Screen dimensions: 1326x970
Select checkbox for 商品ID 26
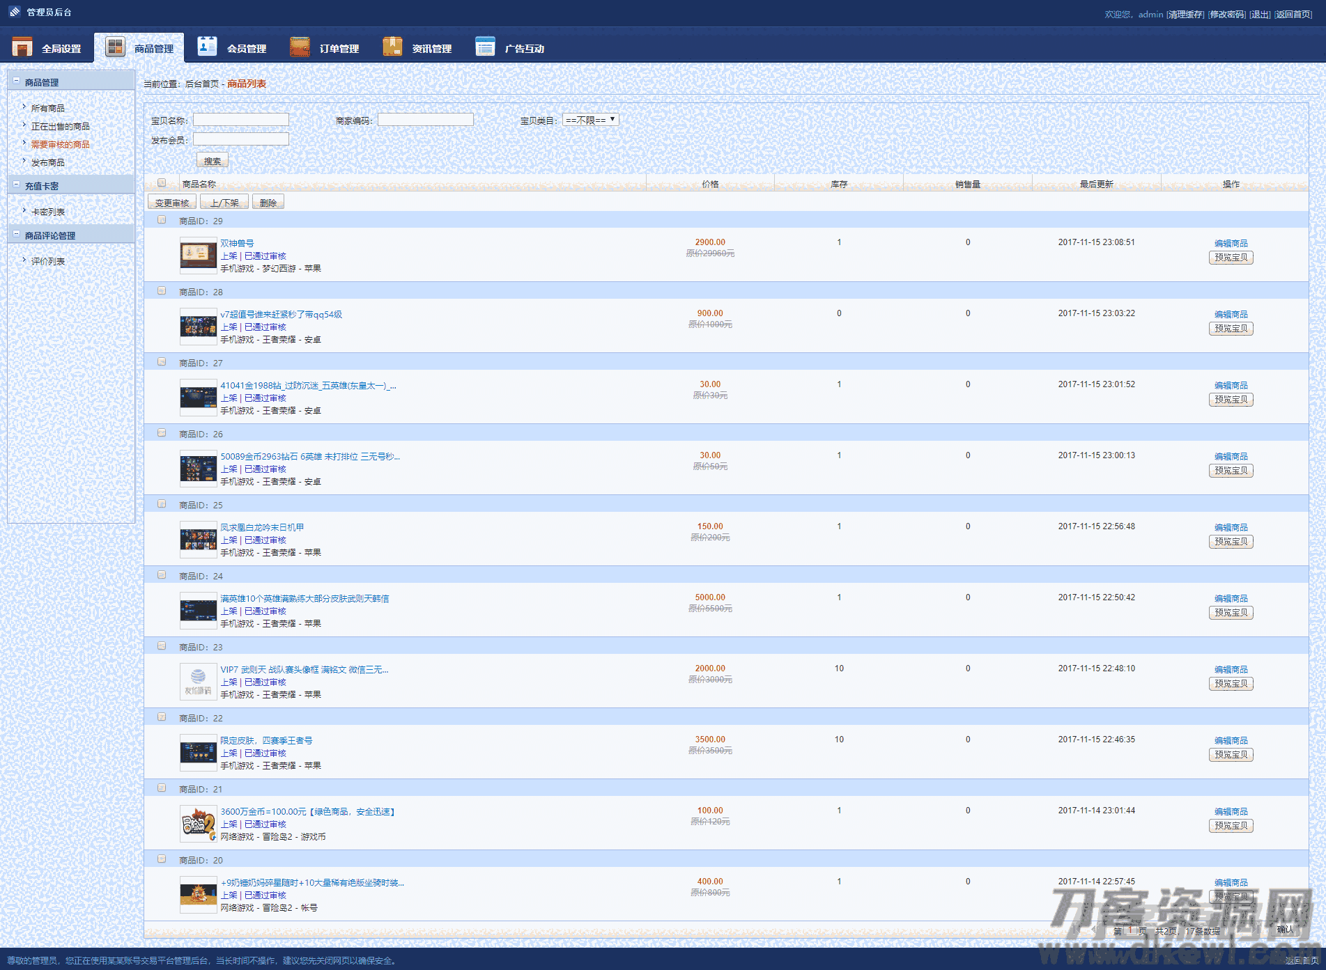162,433
